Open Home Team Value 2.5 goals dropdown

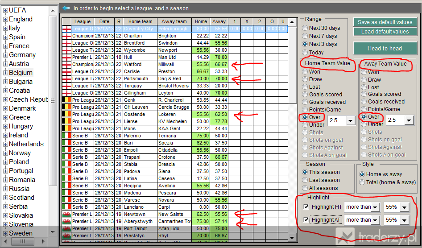coord(351,121)
